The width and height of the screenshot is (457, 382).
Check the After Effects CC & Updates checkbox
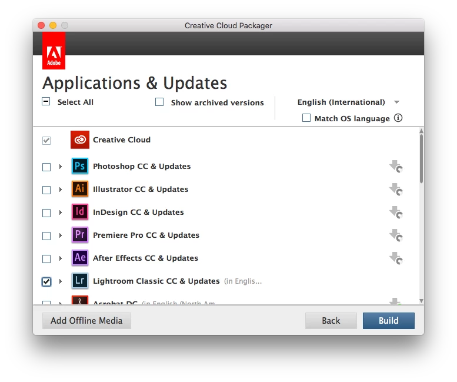[x=46, y=259]
